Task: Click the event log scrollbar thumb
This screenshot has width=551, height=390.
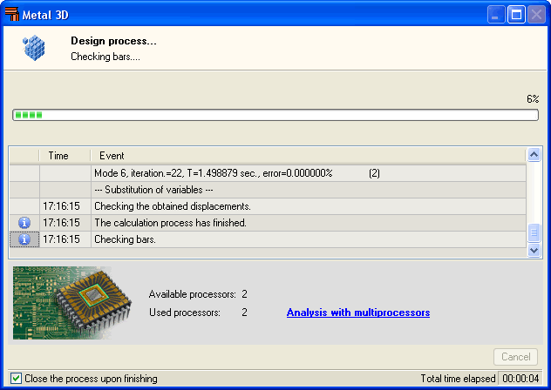Action: [534, 232]
